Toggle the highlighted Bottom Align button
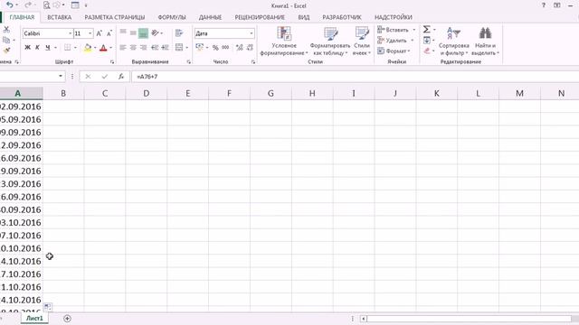 point(143,33)
